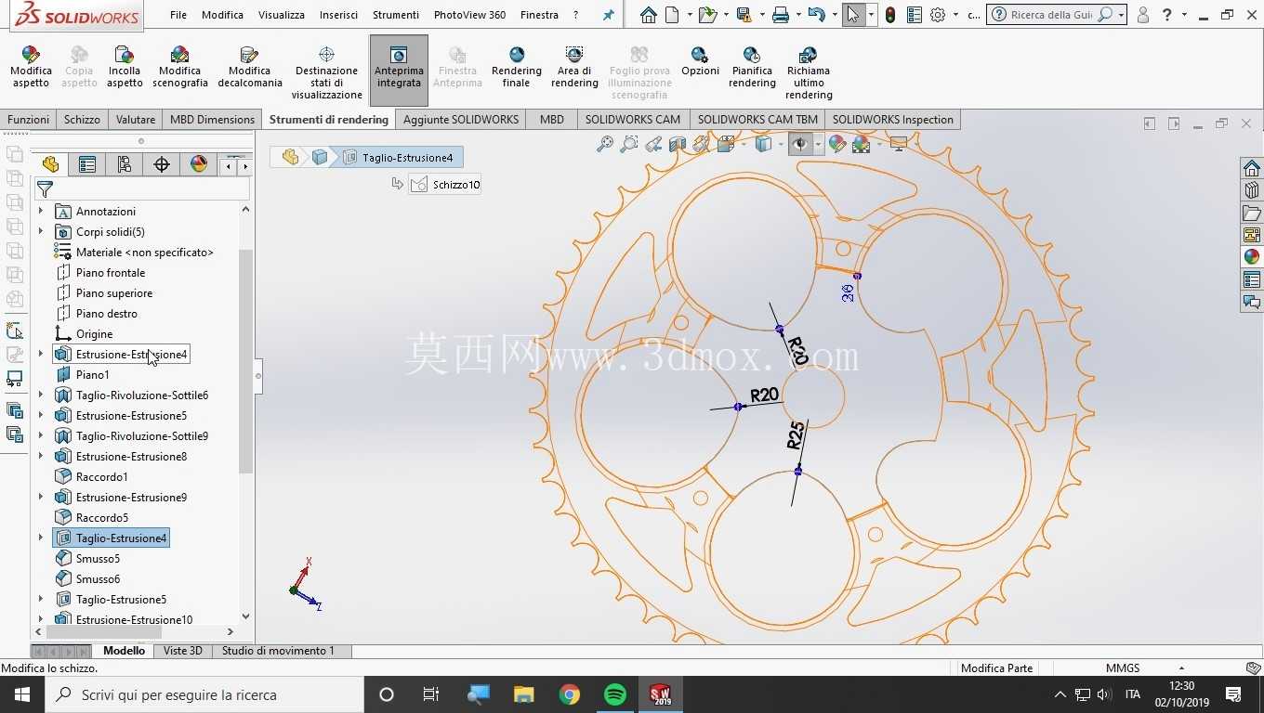The image size is (1264, 713).
Task: Open FeatureManager design tree tab
Action: (x=50, y=164)
